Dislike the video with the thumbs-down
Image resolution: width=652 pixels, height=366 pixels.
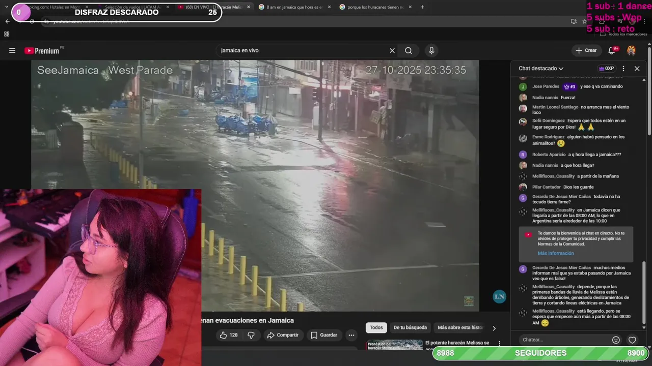tap(251, 335)
